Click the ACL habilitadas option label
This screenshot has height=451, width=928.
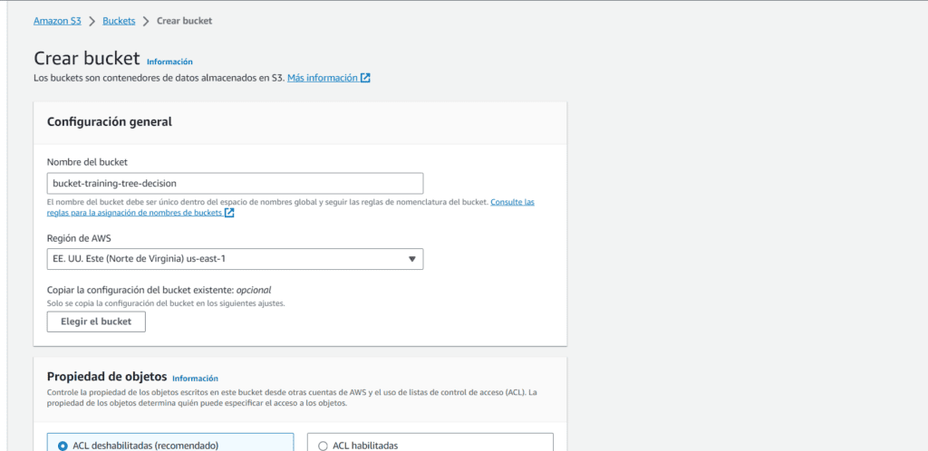[x=367, y=445]
